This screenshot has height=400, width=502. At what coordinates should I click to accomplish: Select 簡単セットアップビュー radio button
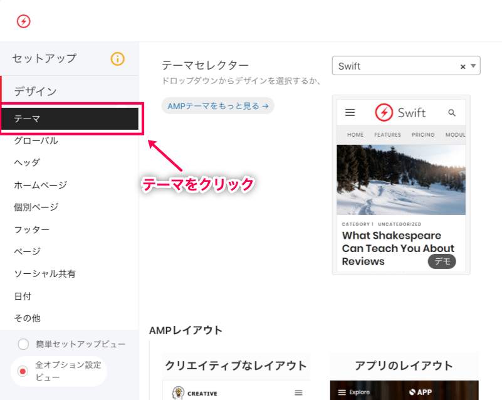pos(23,344)
